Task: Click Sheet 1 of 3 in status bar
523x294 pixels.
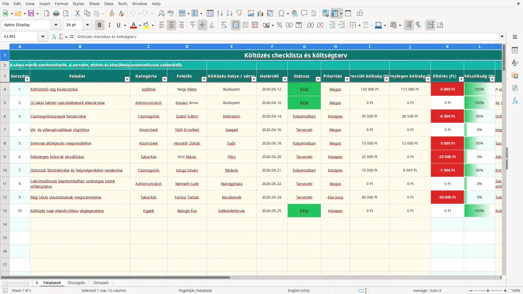Action: 21,291
